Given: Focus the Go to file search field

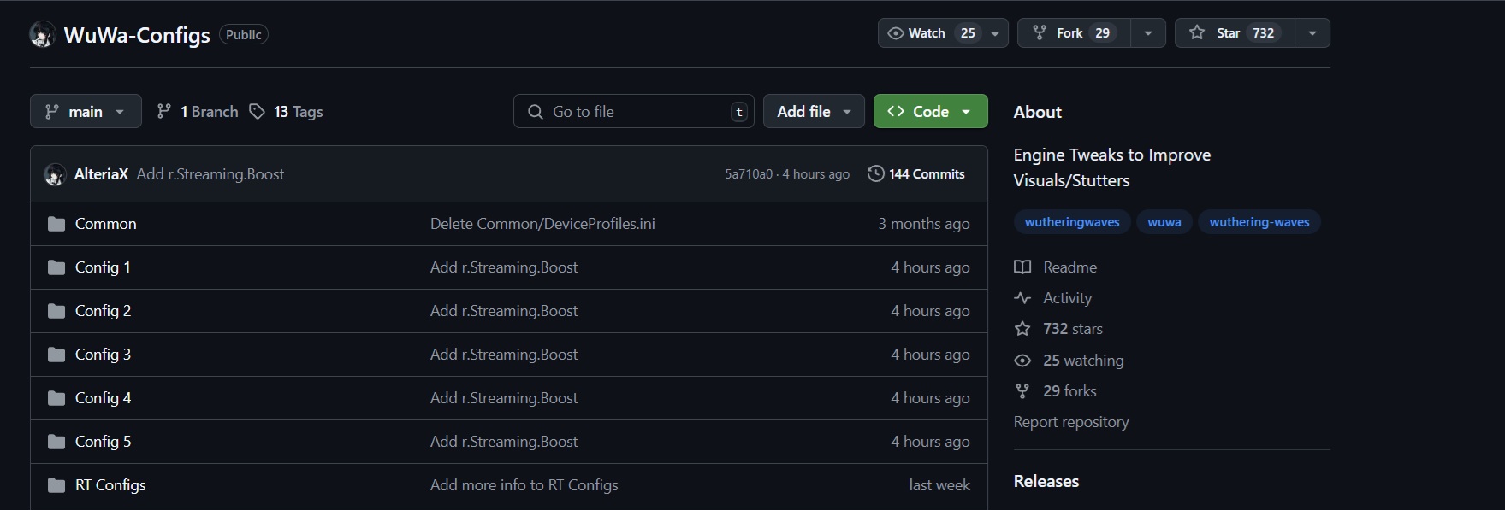Looking at the screenshot, I should tap(634, 111).
